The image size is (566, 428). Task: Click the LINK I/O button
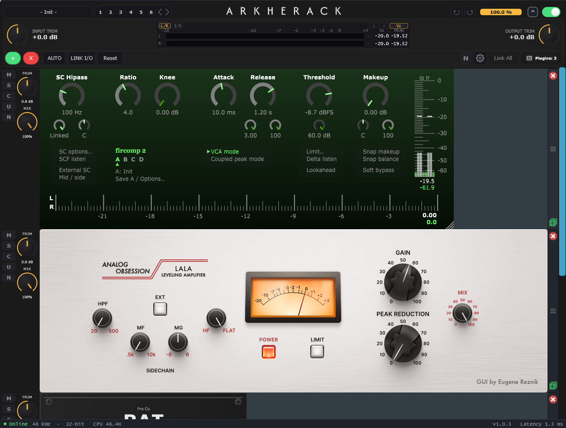point(82,58)
